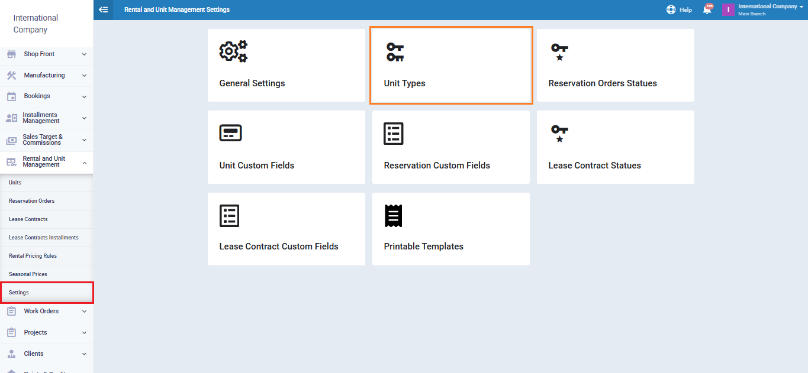
Task: Click the Printable Templates receipt icon
Action: (394, 216)
